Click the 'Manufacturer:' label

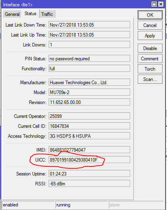pos(33,82)
